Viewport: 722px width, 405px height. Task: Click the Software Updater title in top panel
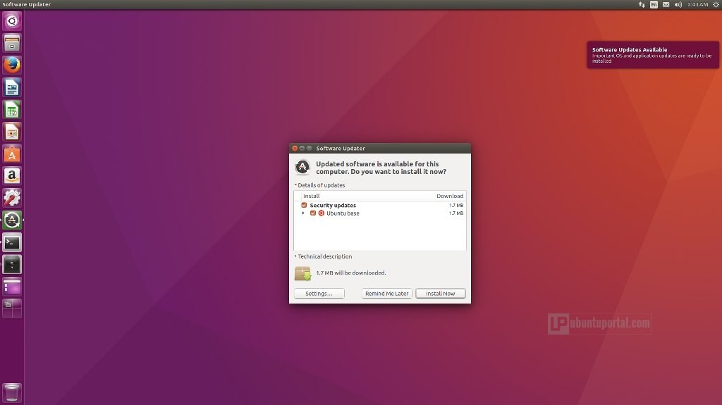[x=27, y=5]
